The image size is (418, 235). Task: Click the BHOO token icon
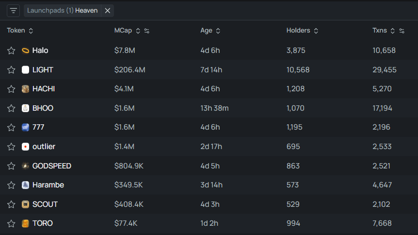click(26, 108)
